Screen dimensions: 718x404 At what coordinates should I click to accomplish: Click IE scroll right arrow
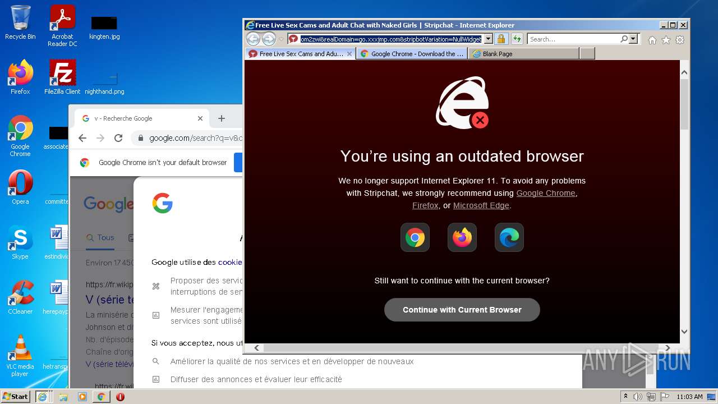(x=668, y=348)
